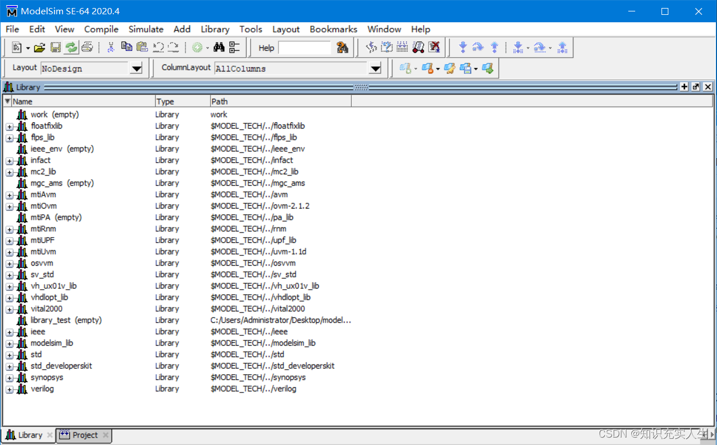This screenshot has width=717, height=445.
Task: Click inside the Help search field
Action: coord(304,48)
